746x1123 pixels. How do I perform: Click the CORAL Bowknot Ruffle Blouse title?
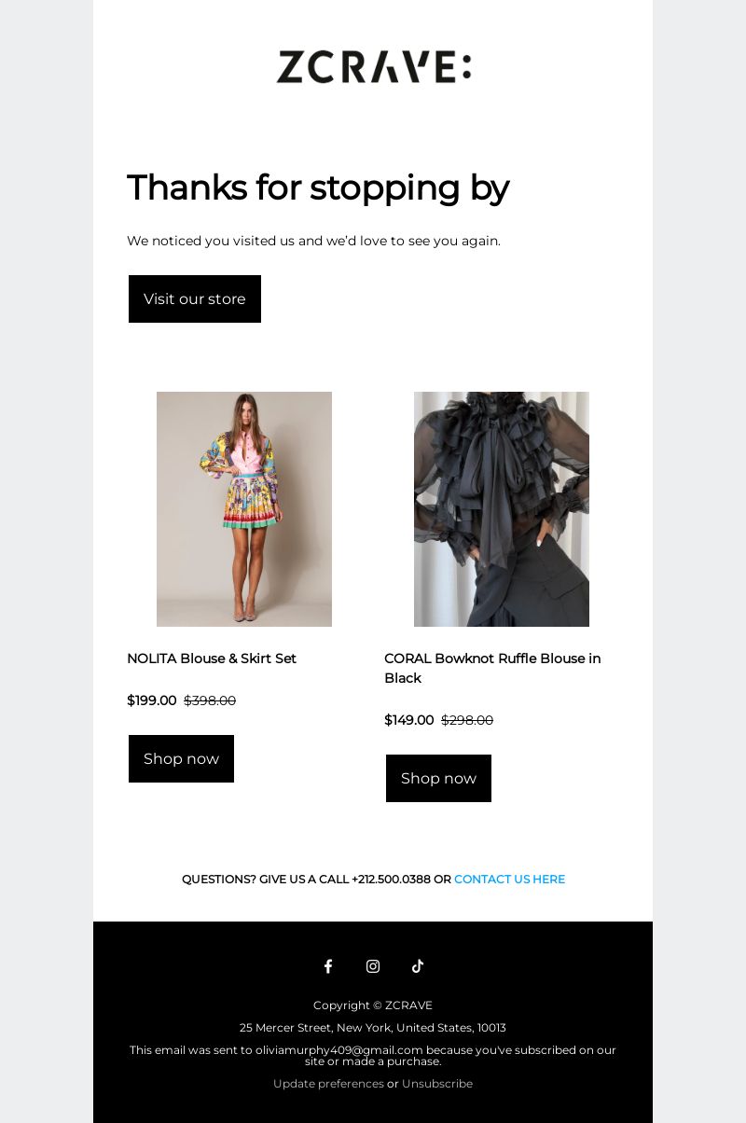(x=492, y=668)
